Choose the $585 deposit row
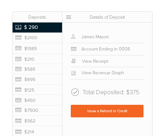This screenshot has height=136, width=166. click(37, 69)
